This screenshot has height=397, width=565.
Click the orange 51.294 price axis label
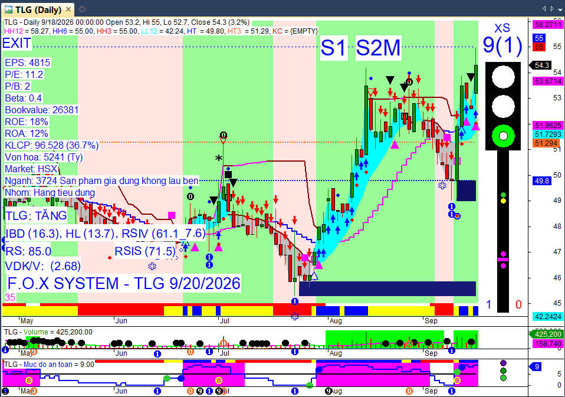point(546,143)
